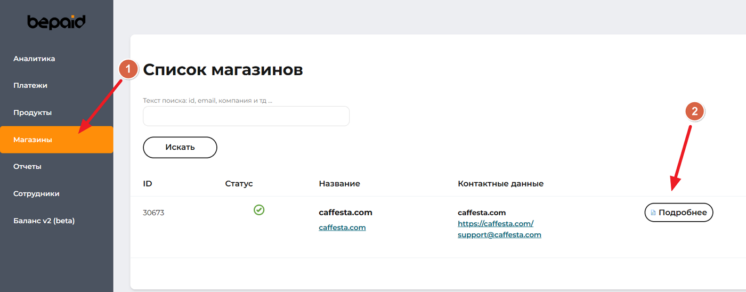Go to Платежи in sidebar

[x=30, y=85]
